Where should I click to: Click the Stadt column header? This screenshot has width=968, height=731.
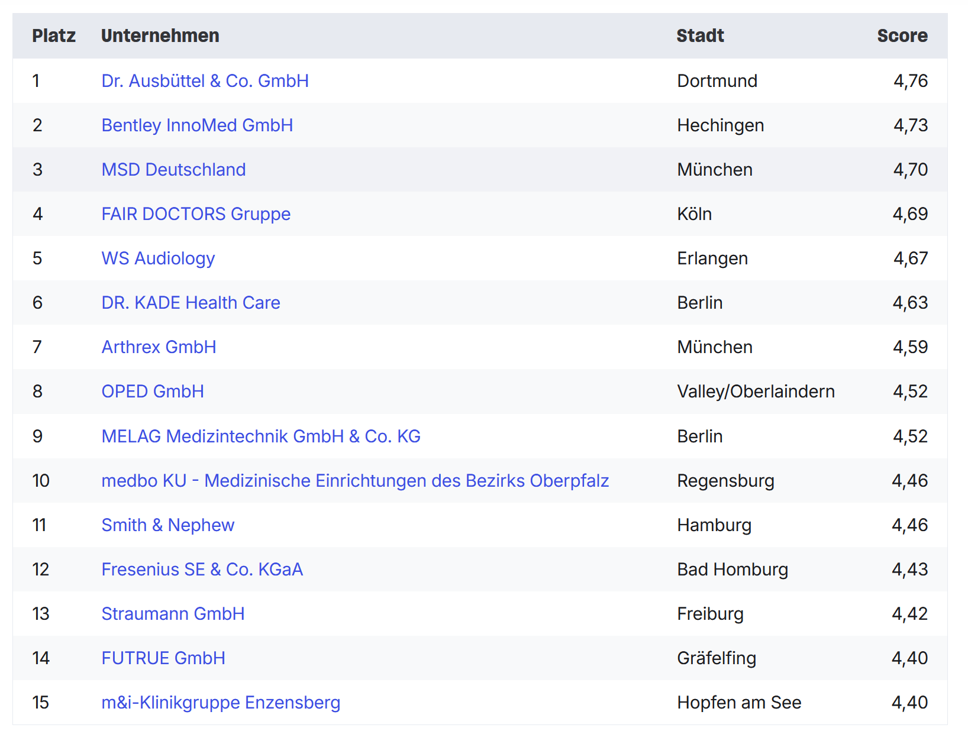pyautogui.click(x=700, y=35)
